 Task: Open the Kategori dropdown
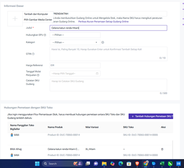tap(75, 42)
